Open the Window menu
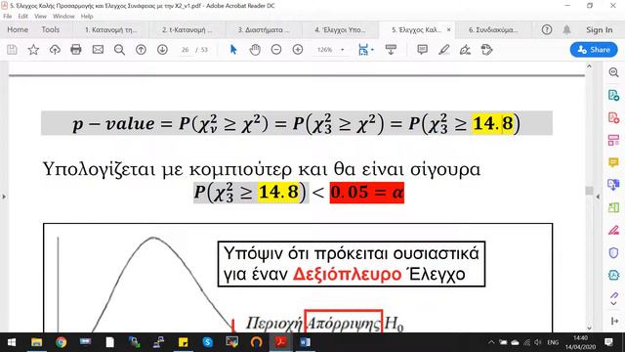625x352 pixels. [x=63, y=17]
